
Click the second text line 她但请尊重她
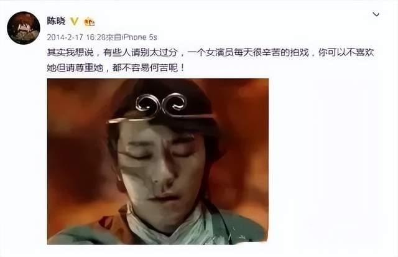tap(116, 68)
